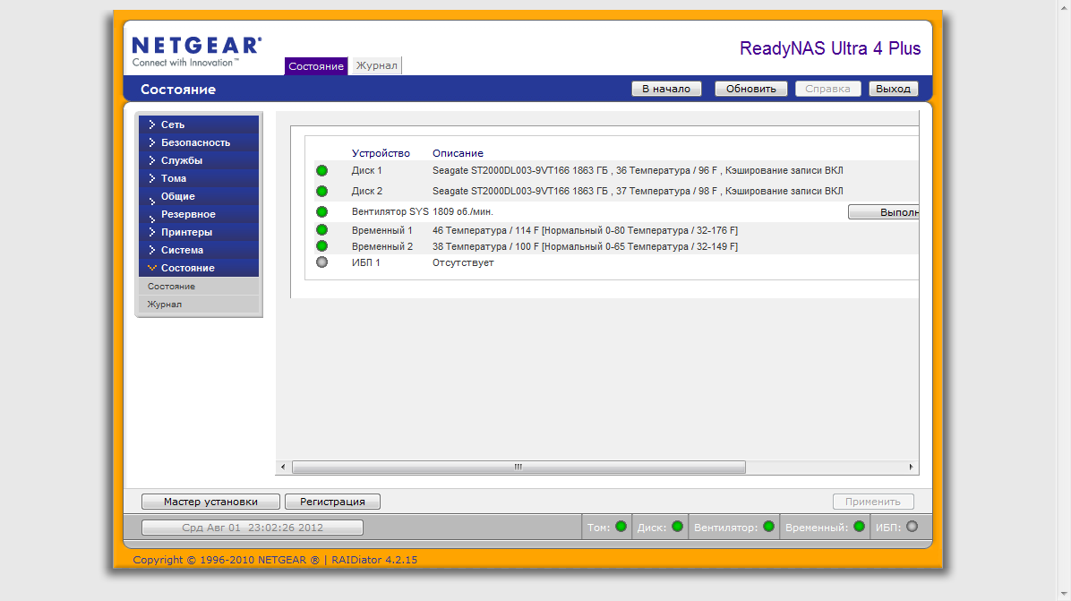Click the scrollbar right arrow
The width and height of the screenshot is (1071, 601).
pos(912,468)
